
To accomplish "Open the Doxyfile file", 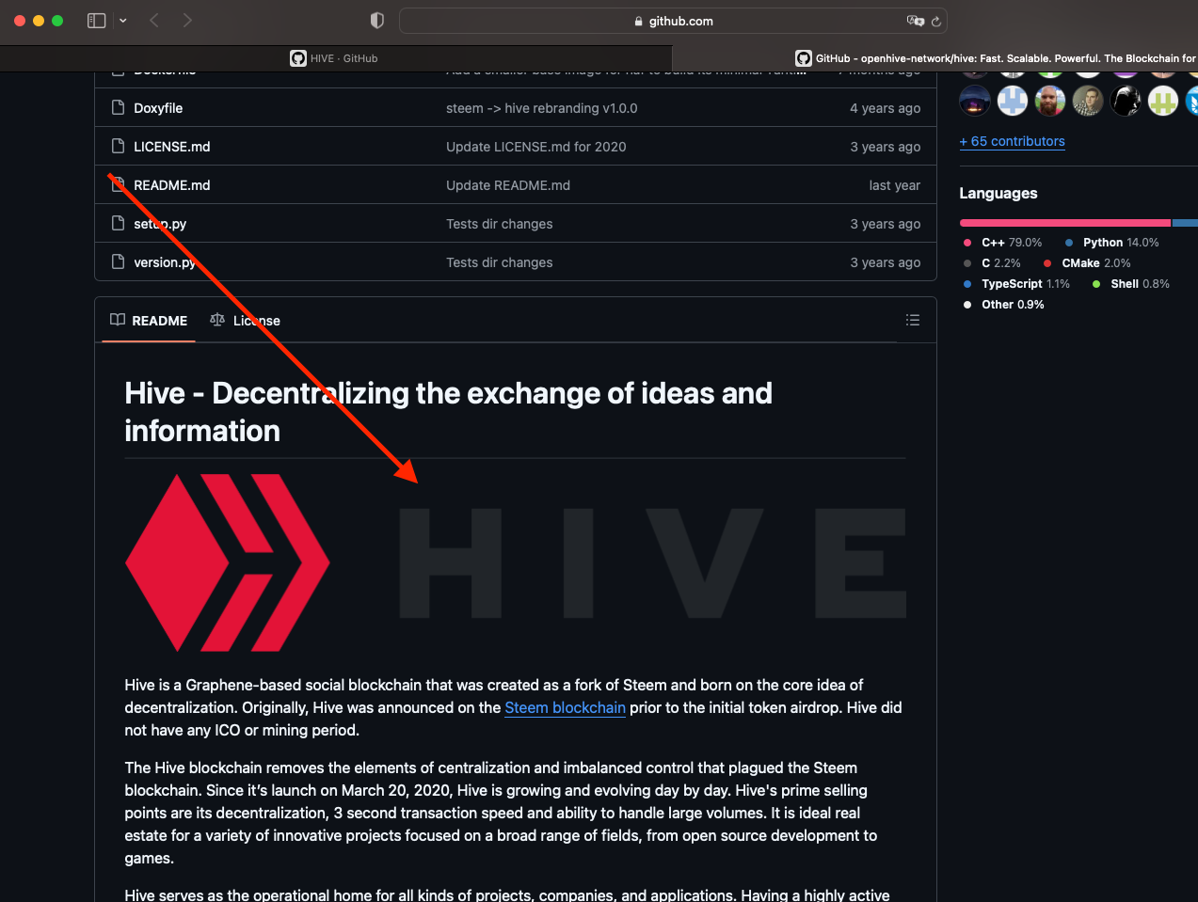I will [158, 108].
